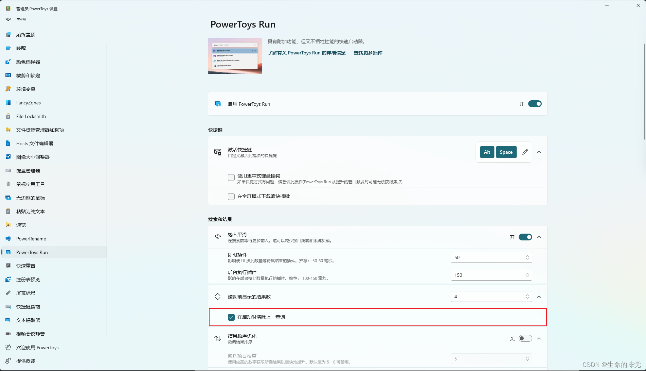Open the 文本提取器 sidebar entry
The image size is (646, 371).
(x=54, y=320)
